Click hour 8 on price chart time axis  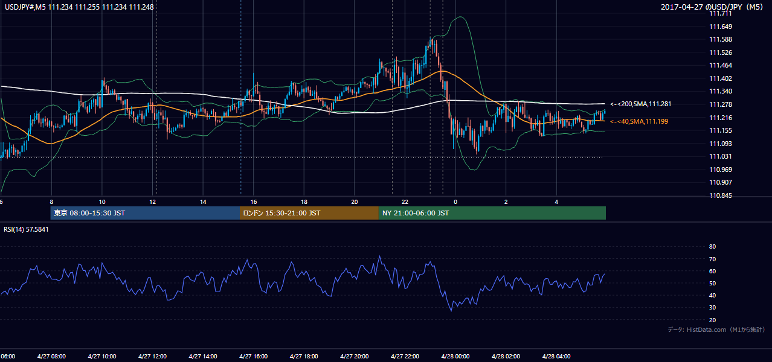click(51, 202)
